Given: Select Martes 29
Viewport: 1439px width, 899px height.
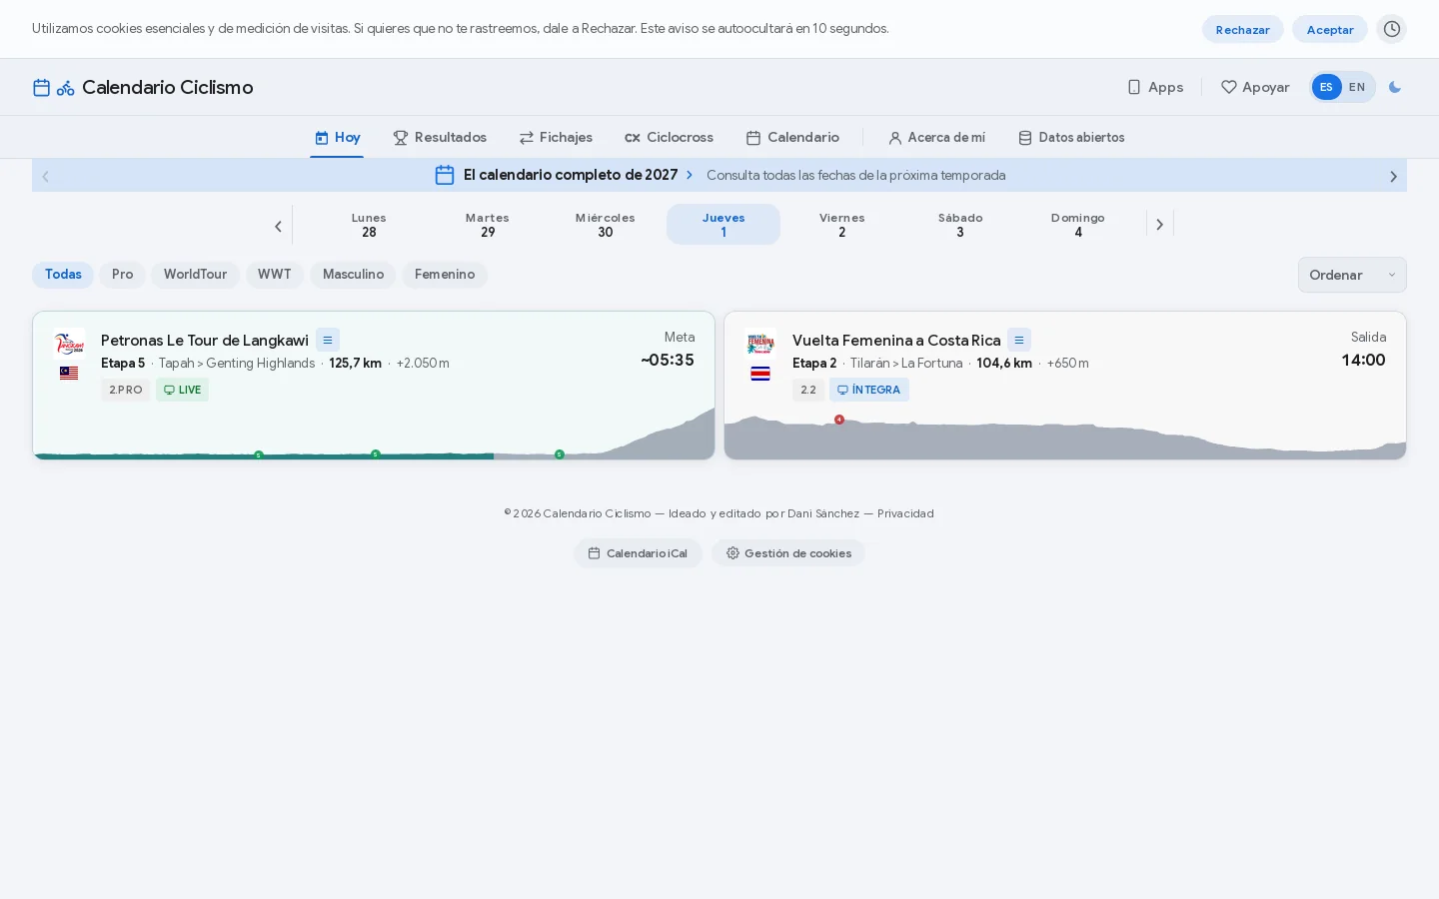Looking at the screenshot, I should (488, 225).
